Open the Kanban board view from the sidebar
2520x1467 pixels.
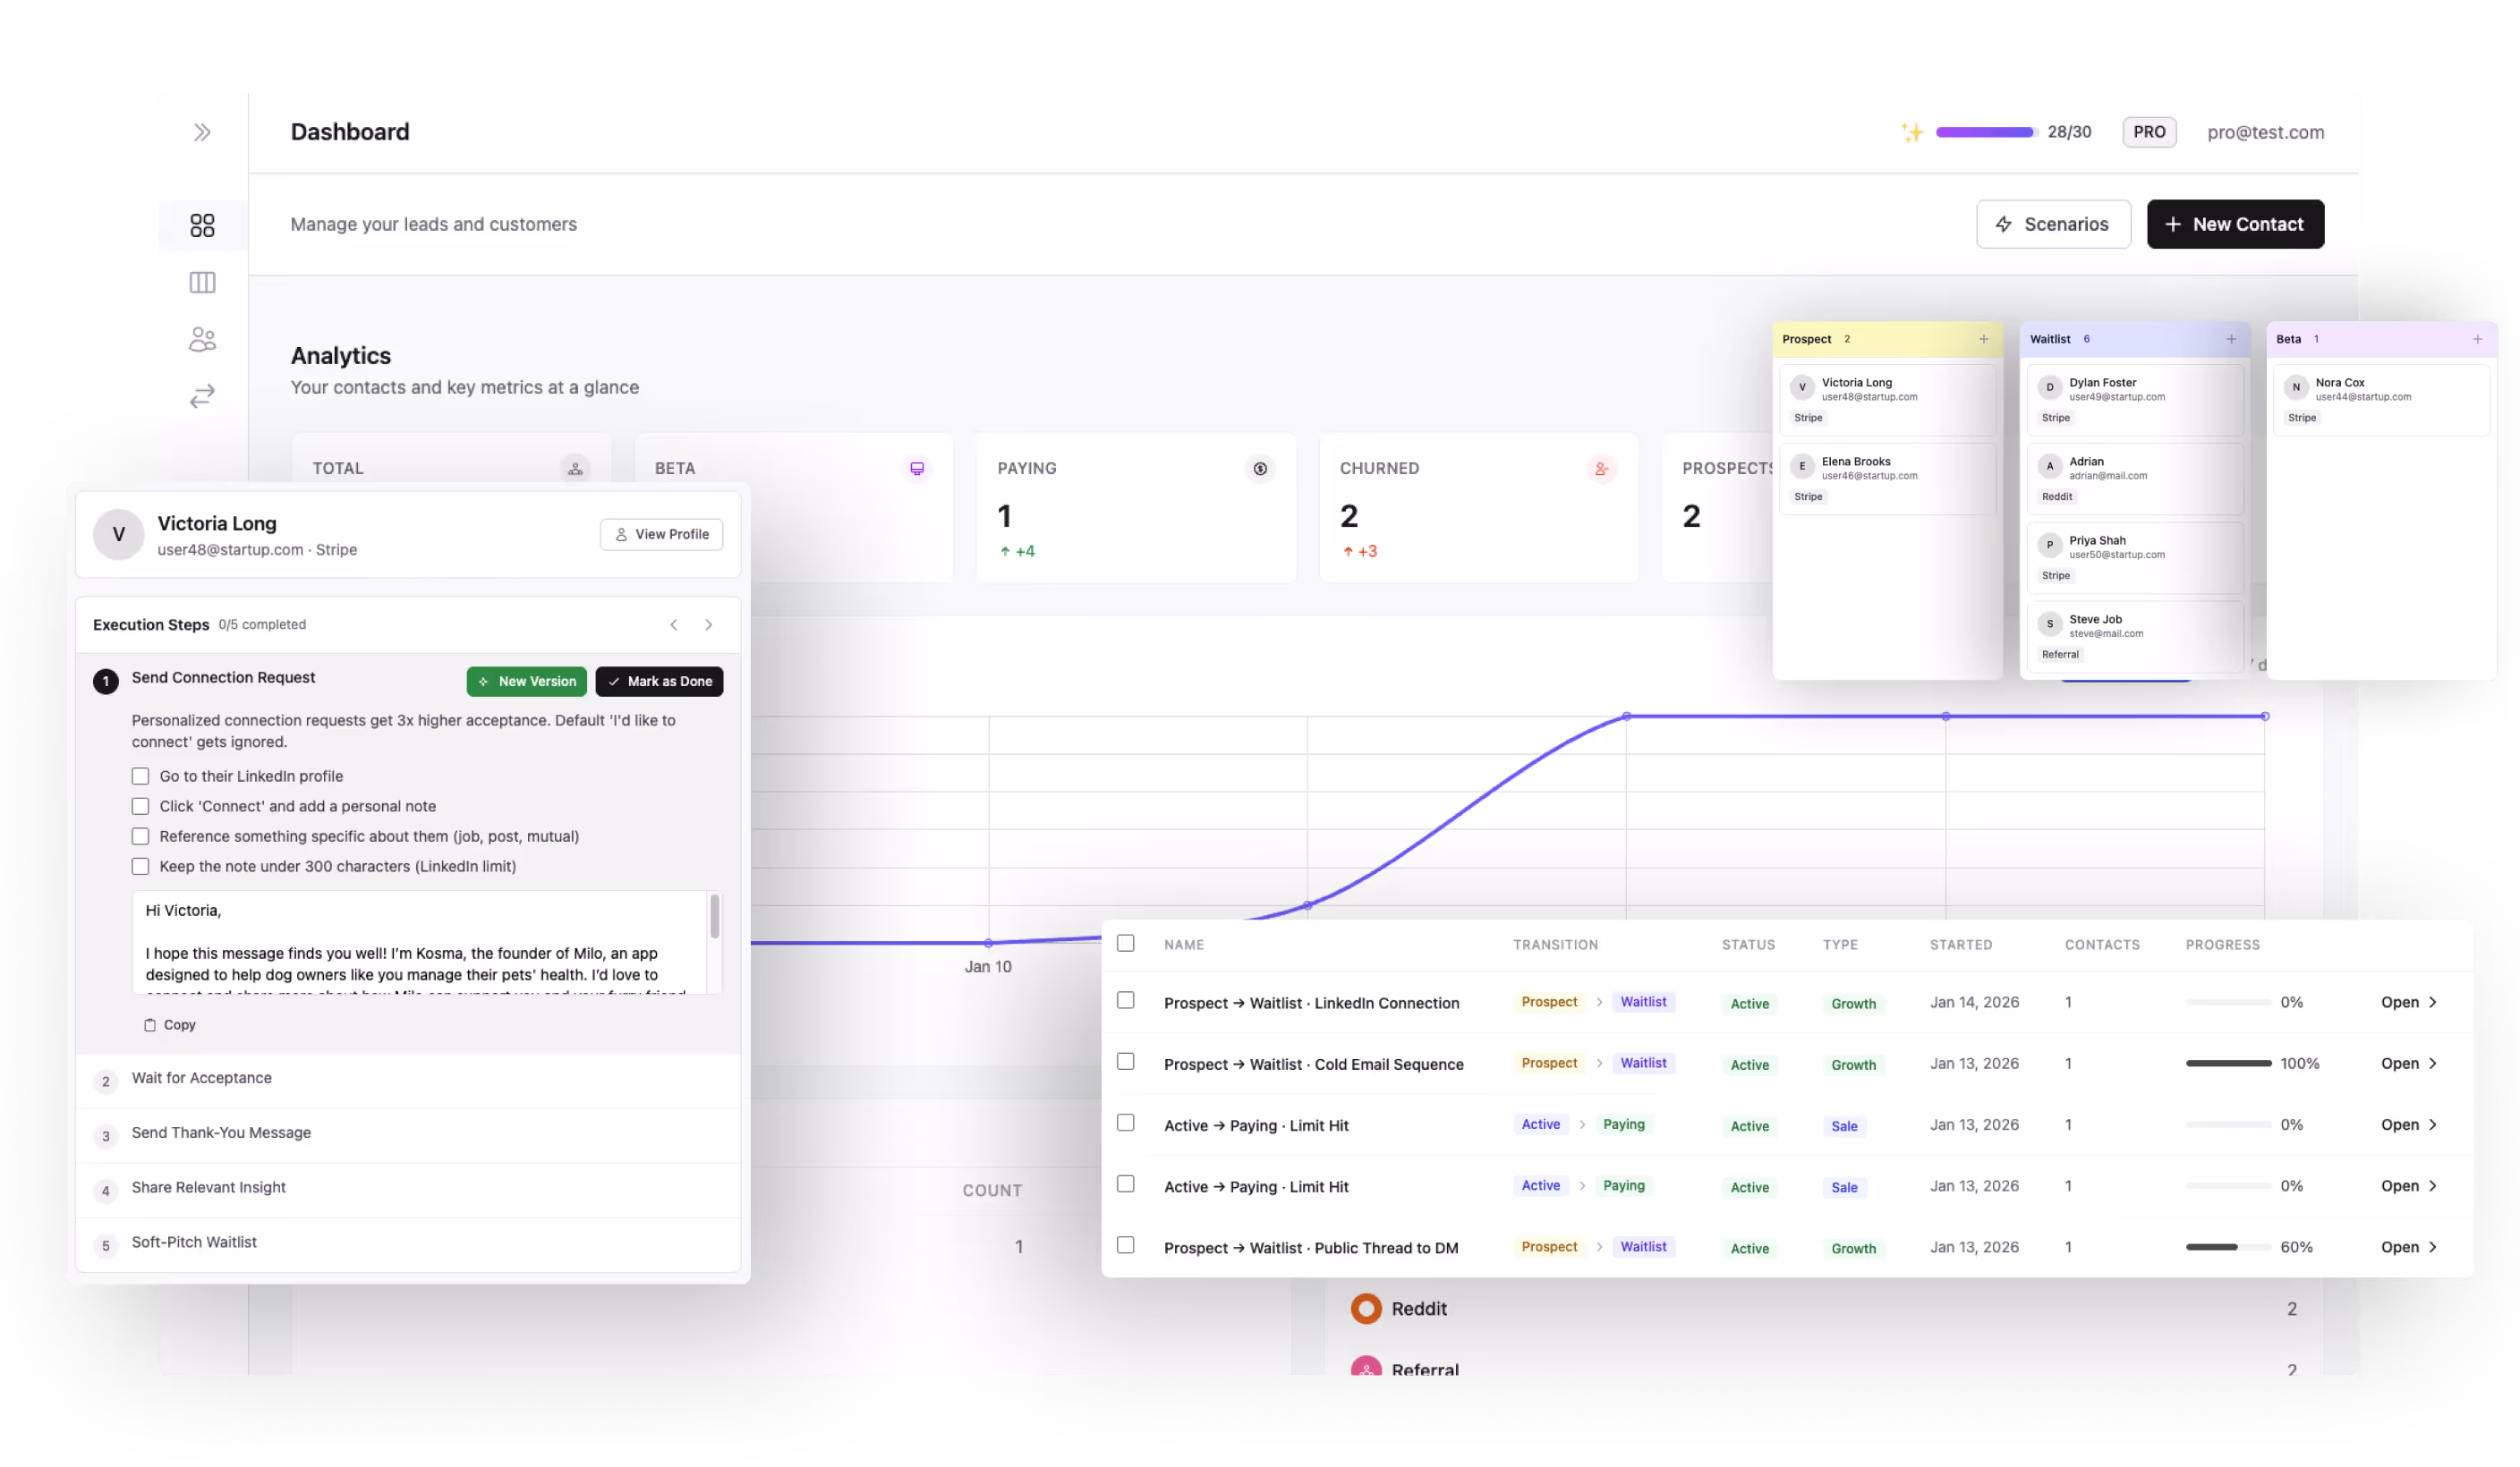coord(202,283)
